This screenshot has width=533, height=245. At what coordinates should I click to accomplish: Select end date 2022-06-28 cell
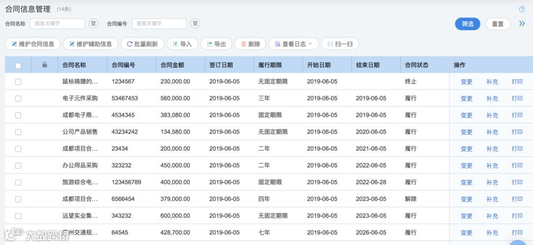[x=371, y=183]
